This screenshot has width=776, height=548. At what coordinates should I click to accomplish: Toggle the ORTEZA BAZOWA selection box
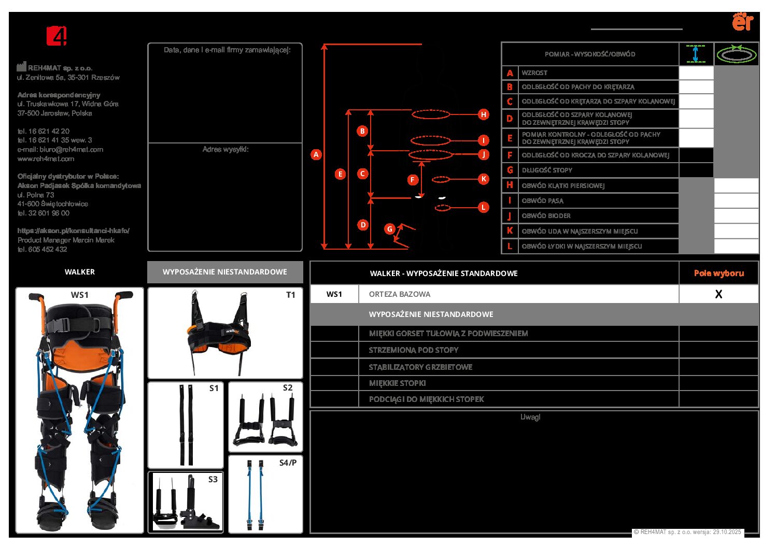tap(718, 294)
